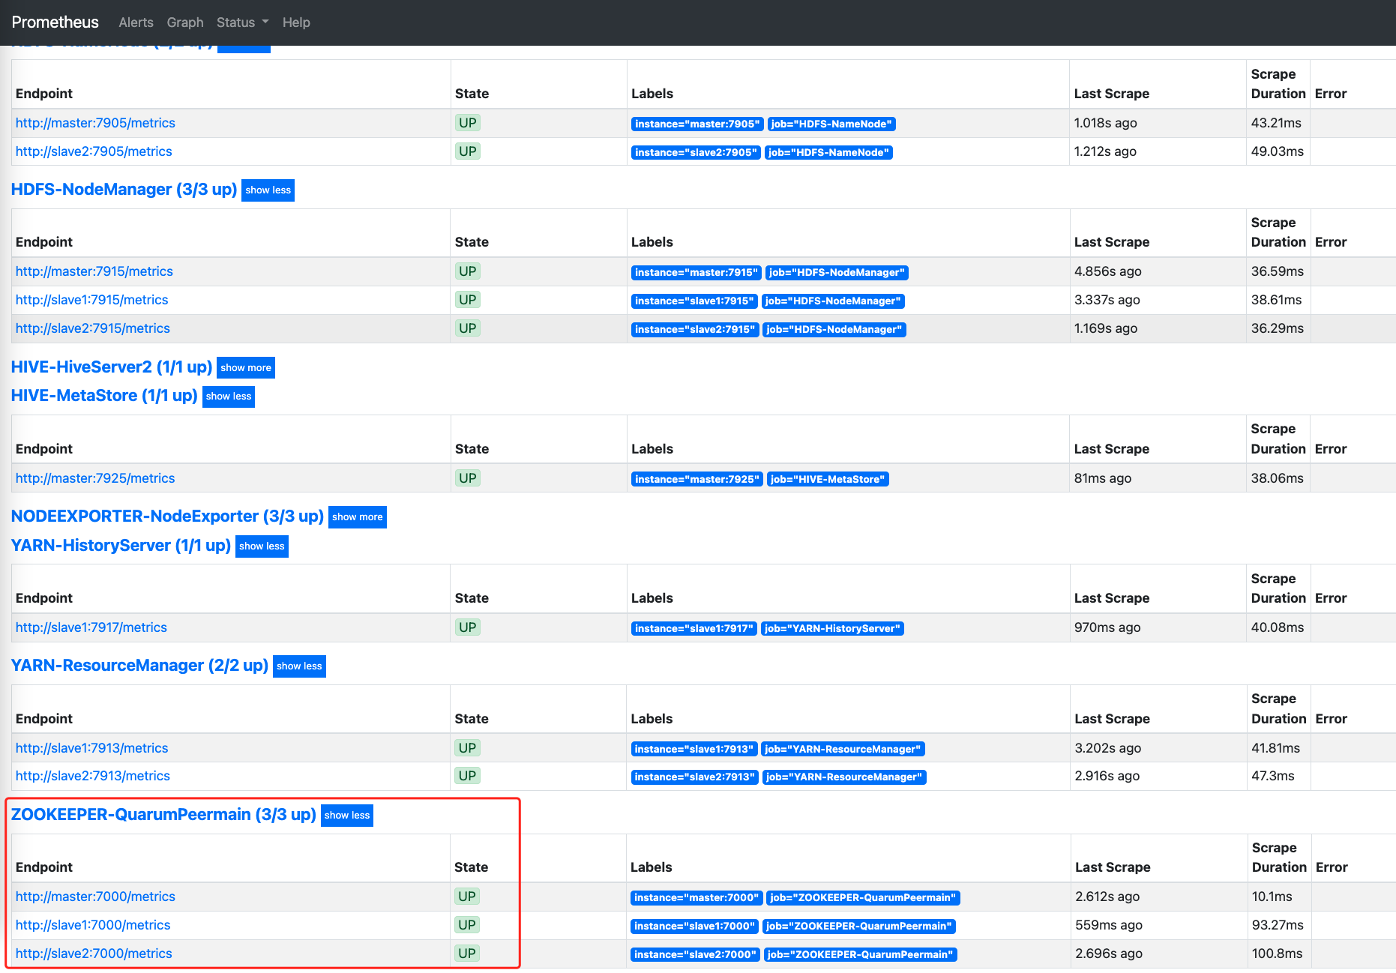
Task: Expand HIVE-HiveServer2 with show more
Action: (x=246, y=368)
